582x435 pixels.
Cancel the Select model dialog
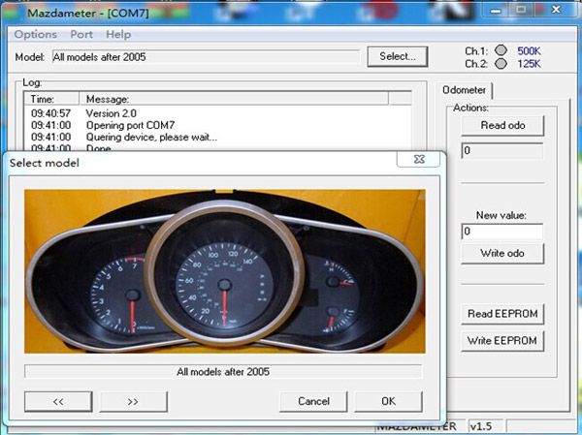pyautogui.click(x=313, y=401)
